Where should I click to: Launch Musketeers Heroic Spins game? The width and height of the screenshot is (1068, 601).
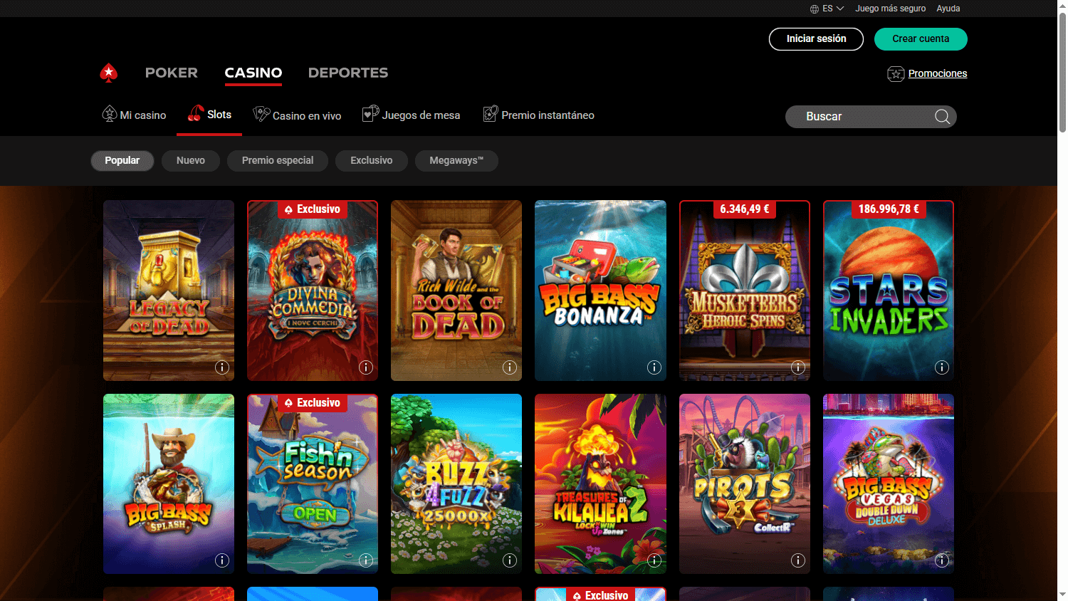[x=745, y=291]
